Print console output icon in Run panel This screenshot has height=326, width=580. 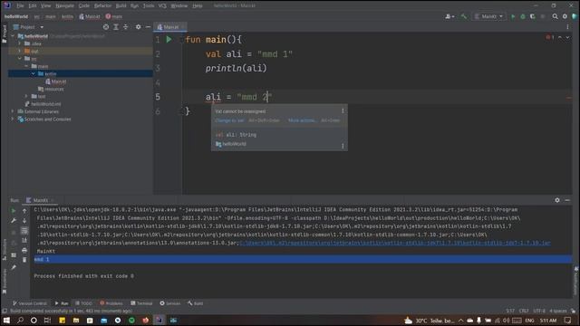pos(24,250)
